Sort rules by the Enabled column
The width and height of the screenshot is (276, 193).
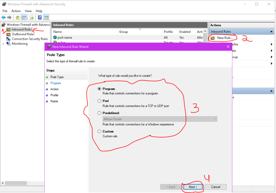(x=187, y=32)
